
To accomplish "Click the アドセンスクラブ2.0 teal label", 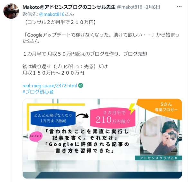I will click(158, 158).
